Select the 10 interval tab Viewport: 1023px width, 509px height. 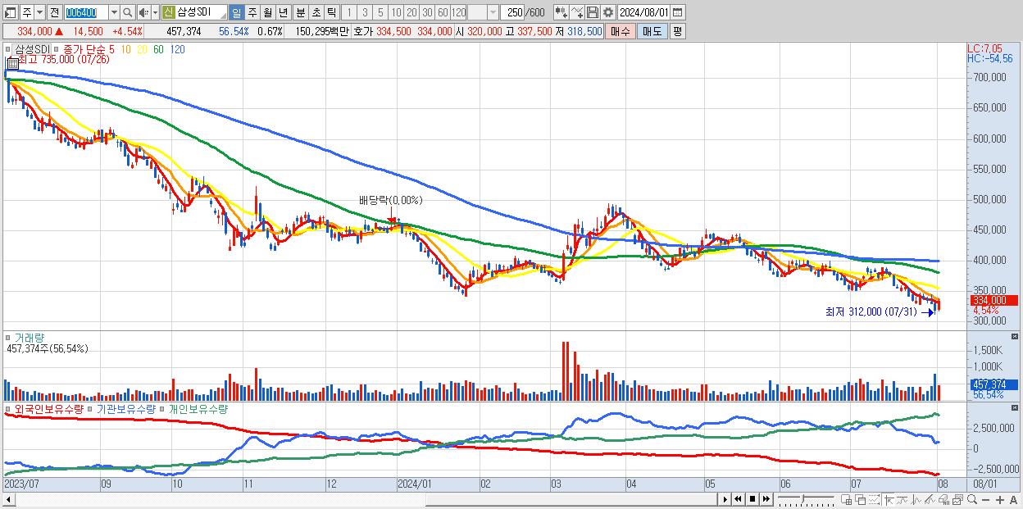395,13
